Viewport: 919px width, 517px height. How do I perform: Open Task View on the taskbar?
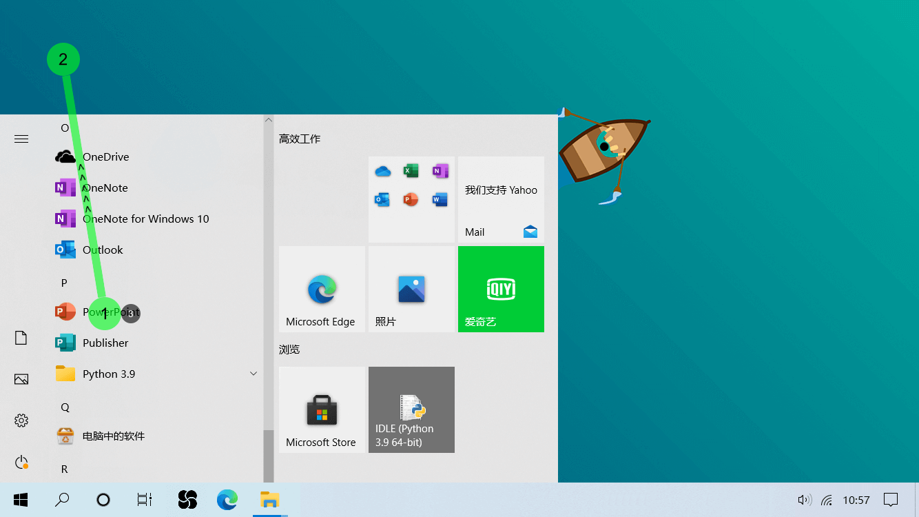144,500
